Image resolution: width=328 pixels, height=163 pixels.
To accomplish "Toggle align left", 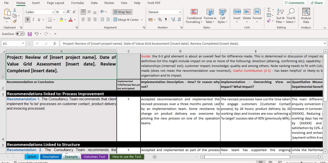I will 83,19.
